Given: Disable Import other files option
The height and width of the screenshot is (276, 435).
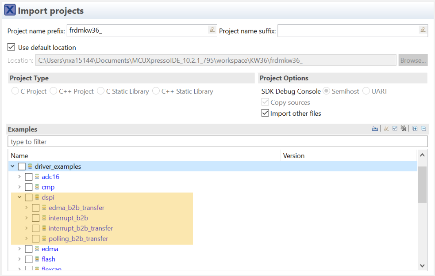Looking at the screenshot, I should click(265, 113).
